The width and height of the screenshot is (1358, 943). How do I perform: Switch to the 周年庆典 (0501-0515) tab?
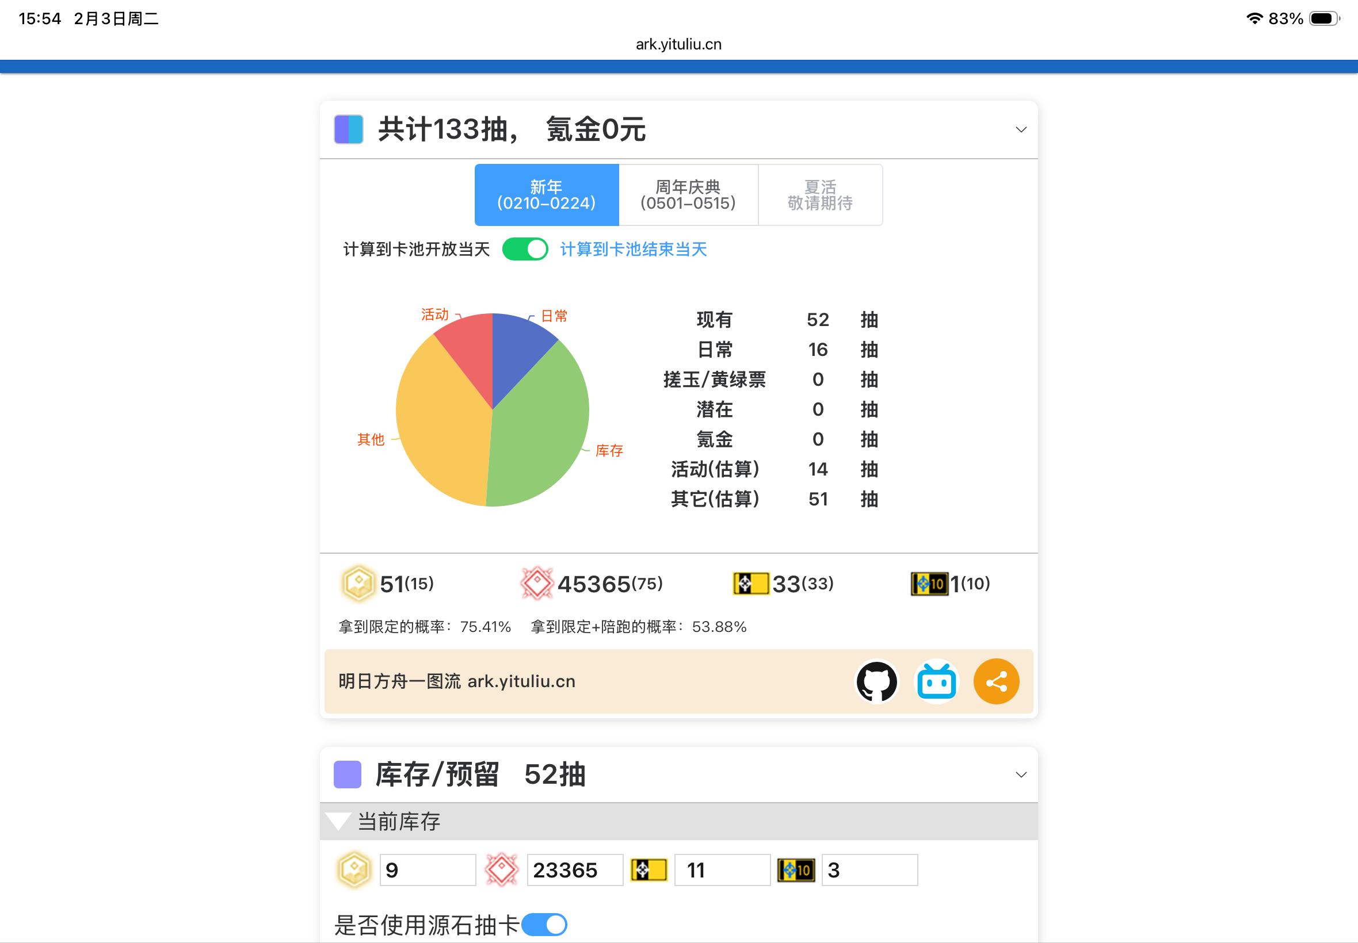[x=688, y=195]
